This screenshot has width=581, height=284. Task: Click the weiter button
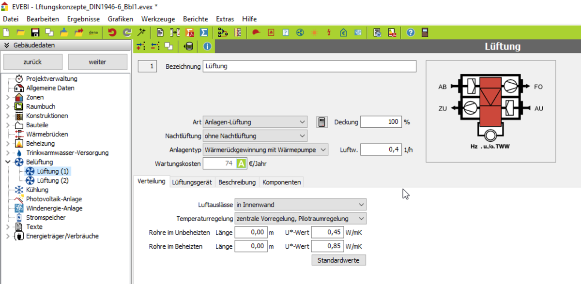[97, 62]
